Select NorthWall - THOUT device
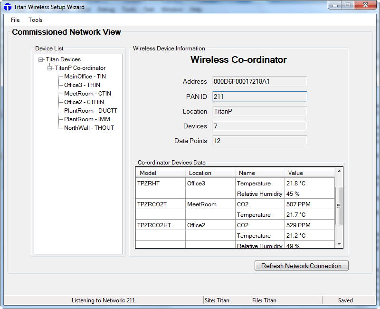Screen dimensions: 380x309 (x=89, y=128)
